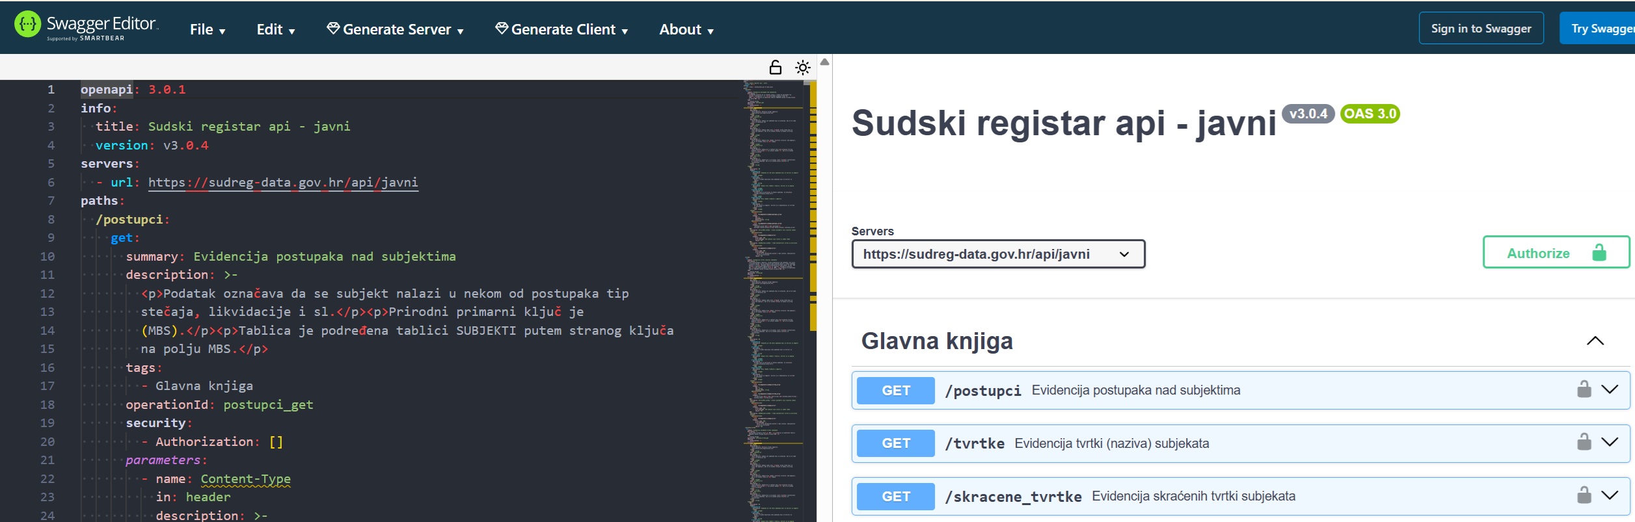Click the code minimap overview
This screenshot has width=1635, height=522.
774,299
